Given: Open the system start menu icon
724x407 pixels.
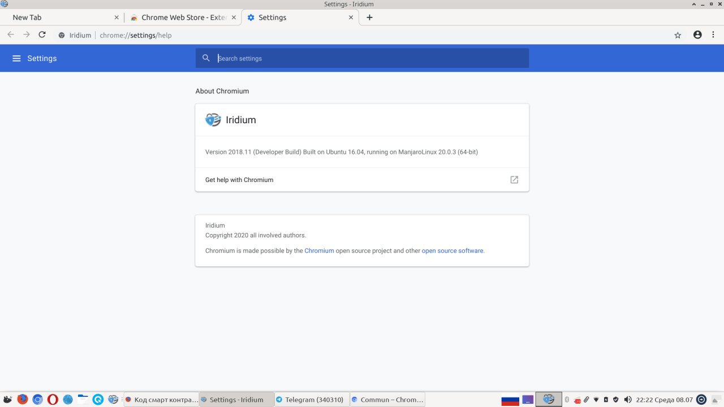Looking at the screenshot, I should 7,400.
